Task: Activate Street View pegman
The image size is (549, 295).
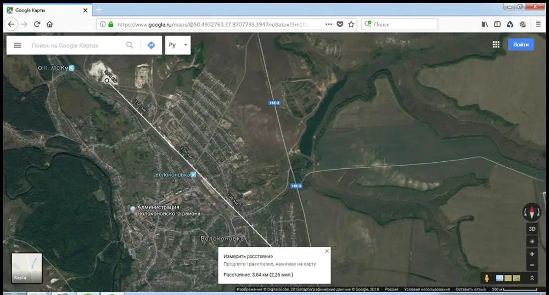Action: 486,278
